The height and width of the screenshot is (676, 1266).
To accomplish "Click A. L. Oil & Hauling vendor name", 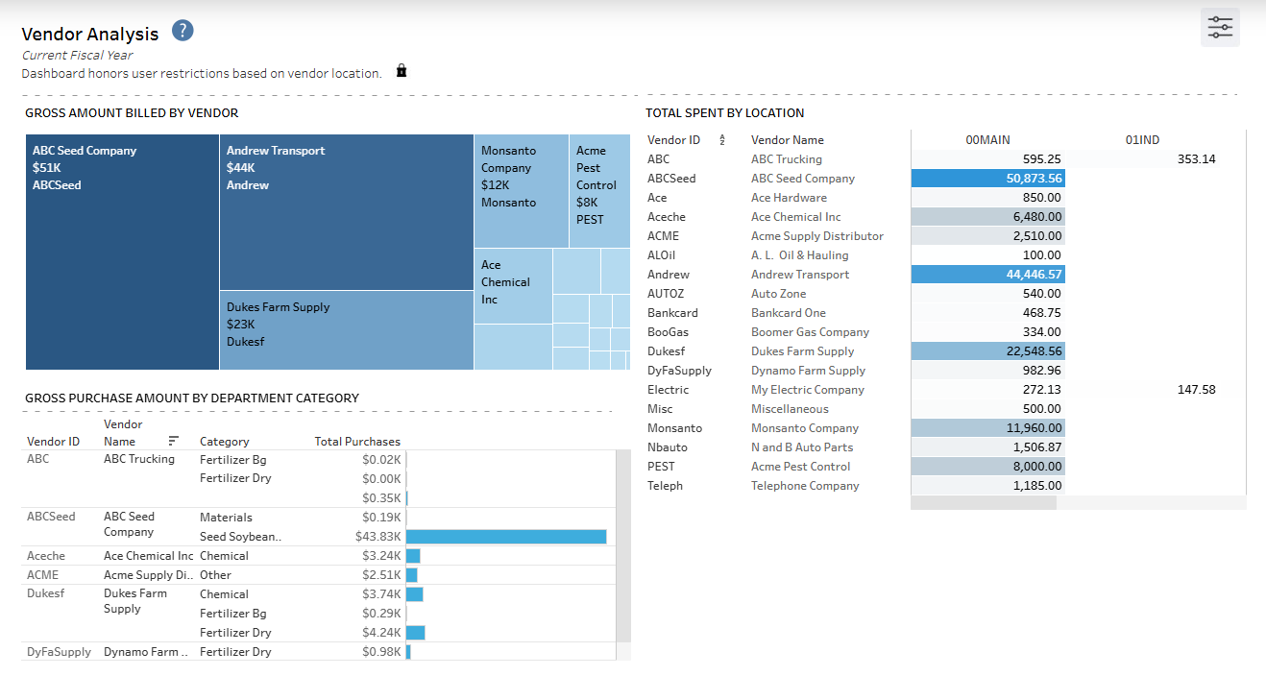I will tap(799, 255).
